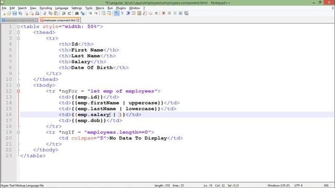
Task: Open the Encoding menu
Action: pos(46,8)
